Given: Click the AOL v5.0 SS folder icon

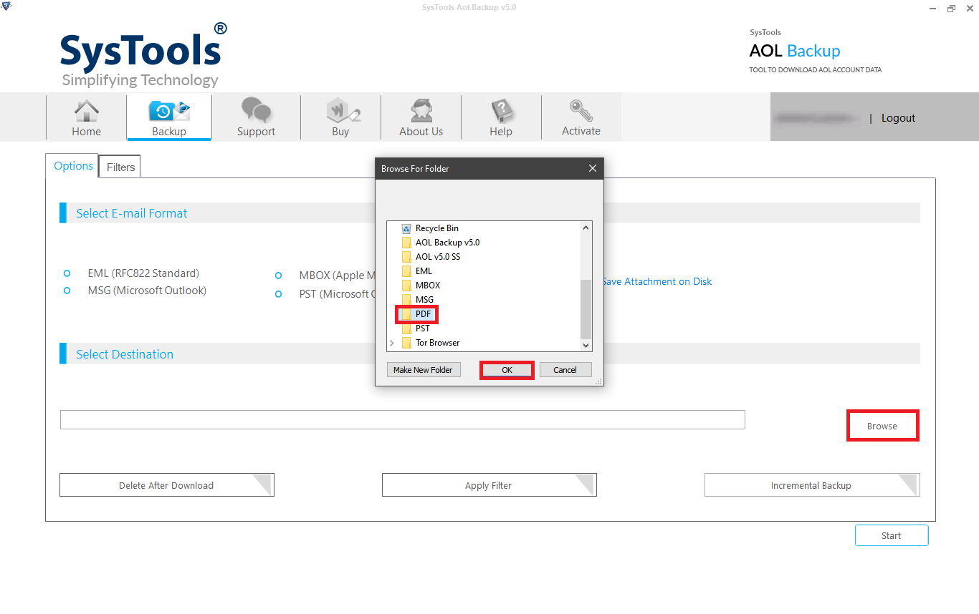Looking at the screenshot, I should click(406, 257).
